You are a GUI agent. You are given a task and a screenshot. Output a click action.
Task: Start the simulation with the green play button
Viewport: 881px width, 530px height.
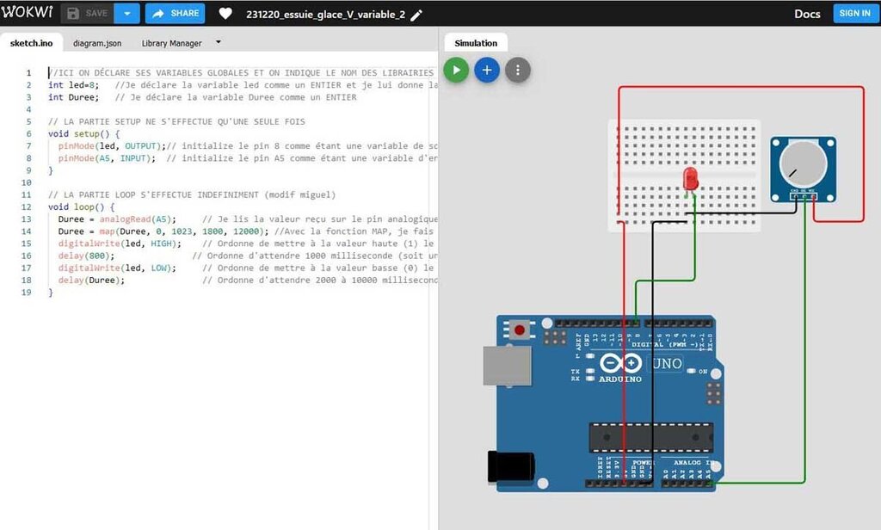coord(456,71)
